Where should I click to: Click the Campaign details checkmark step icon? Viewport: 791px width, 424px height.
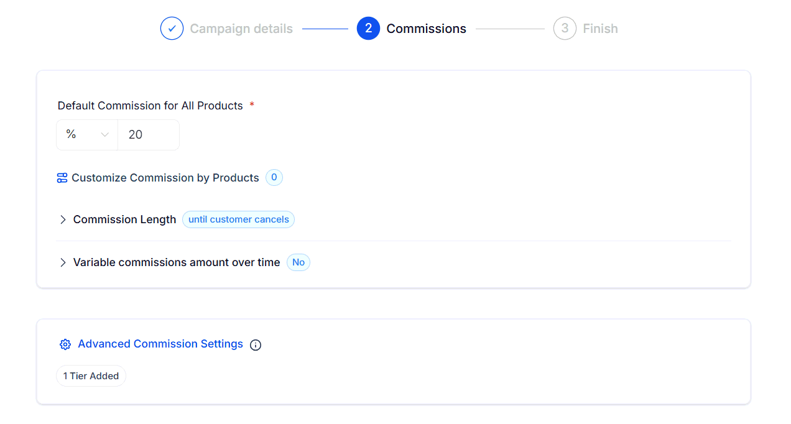pos(172,29)
